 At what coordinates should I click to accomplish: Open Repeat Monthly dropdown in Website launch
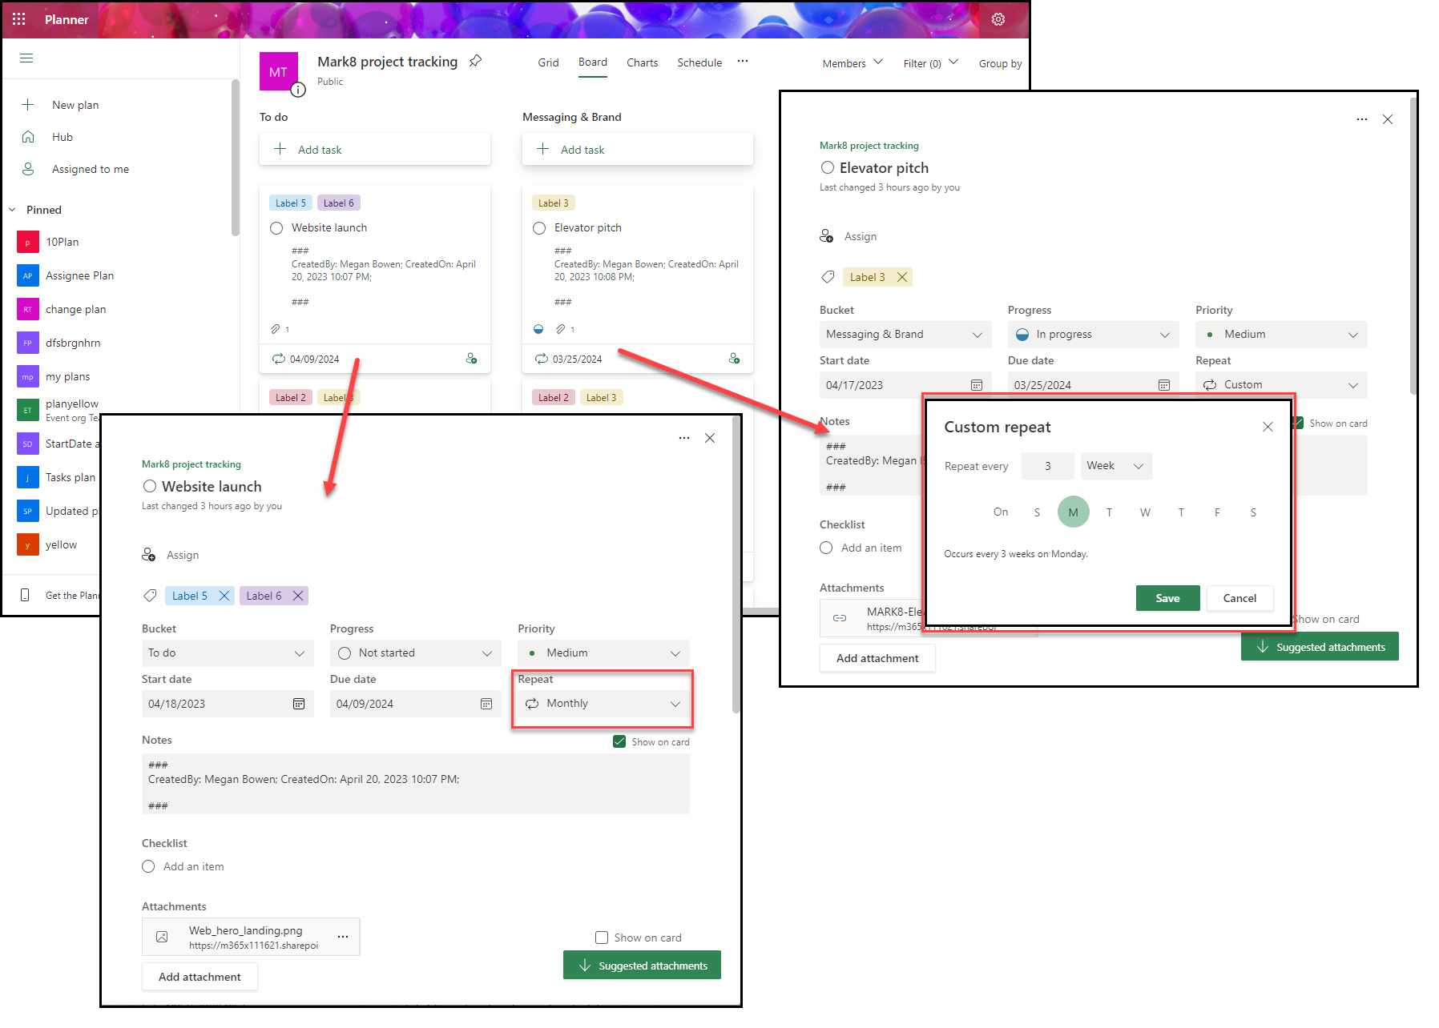click(603, 704)
